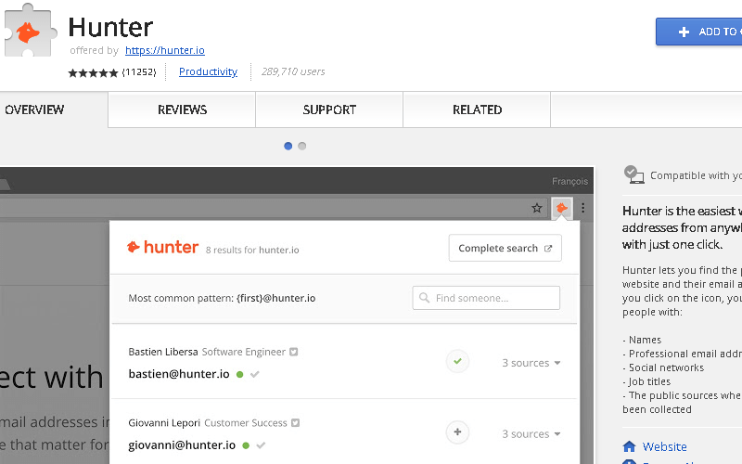Image resolution: width=742 pixels, height=464 pixels.
Task: Open the Related tab
Action: click(477, 110)
